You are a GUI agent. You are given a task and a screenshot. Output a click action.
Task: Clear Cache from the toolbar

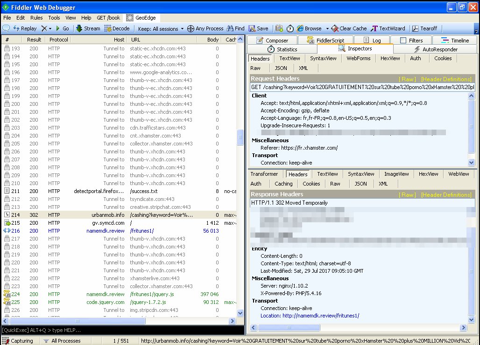click(x=349, y=28)
